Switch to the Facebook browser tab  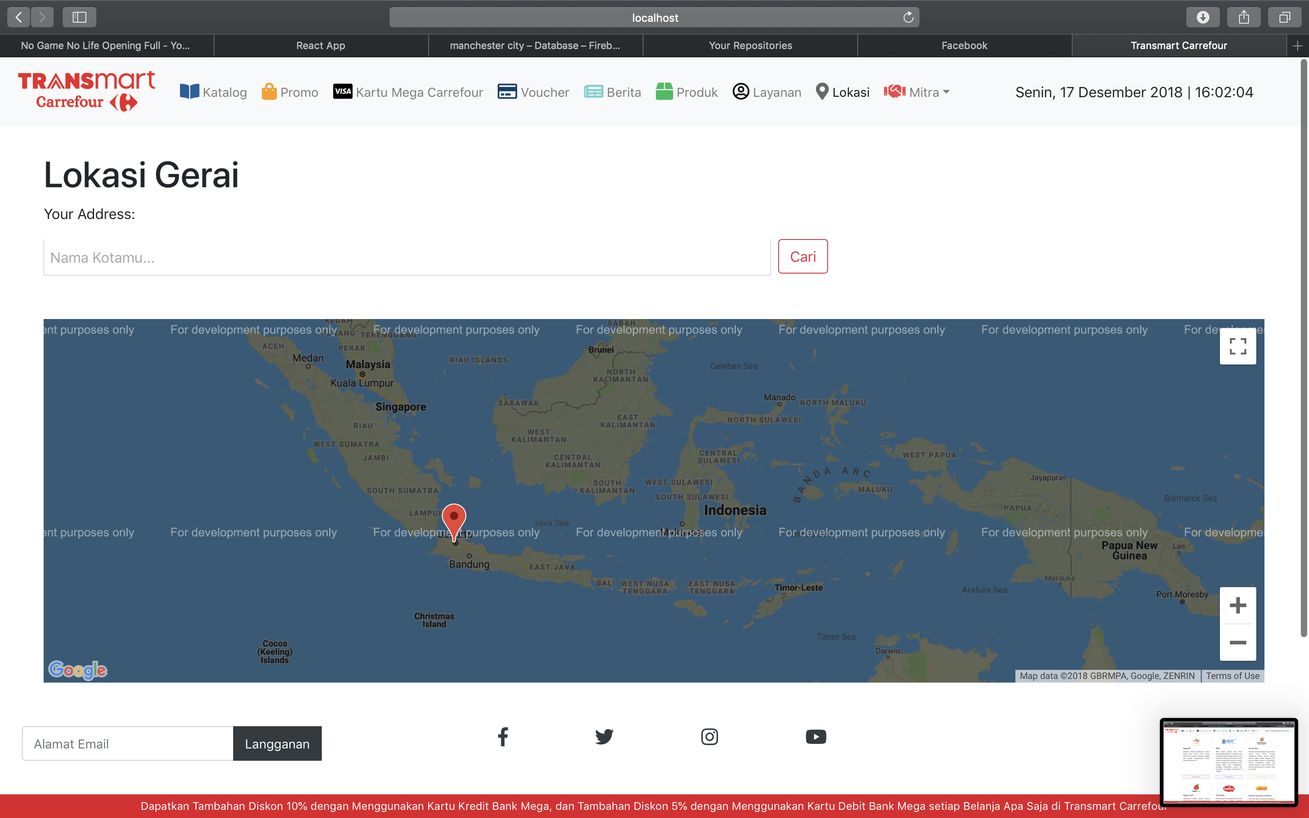click(964, 45)
